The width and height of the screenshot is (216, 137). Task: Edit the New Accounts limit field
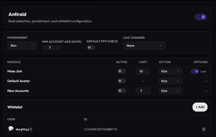[x=143, y=91]
